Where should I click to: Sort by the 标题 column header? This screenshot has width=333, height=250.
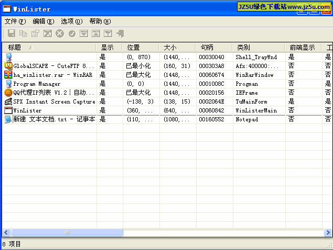[x=49, y=48]
